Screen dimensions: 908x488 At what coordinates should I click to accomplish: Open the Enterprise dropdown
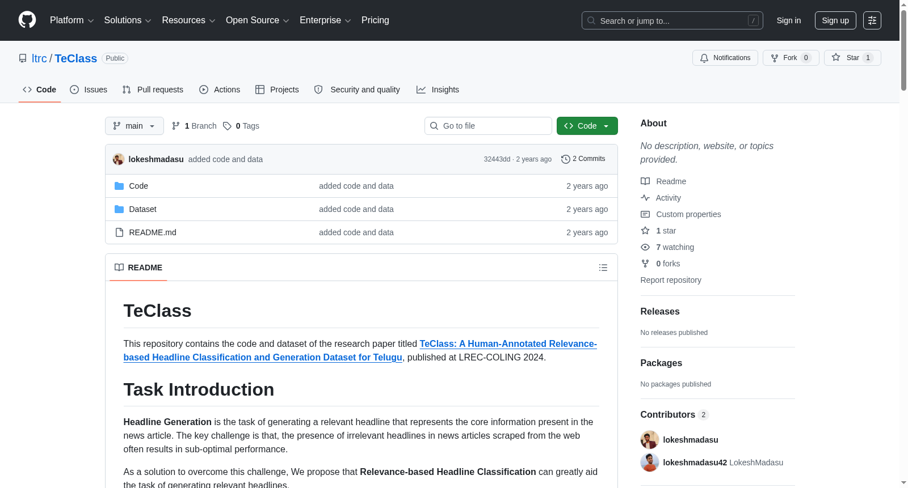325,20
